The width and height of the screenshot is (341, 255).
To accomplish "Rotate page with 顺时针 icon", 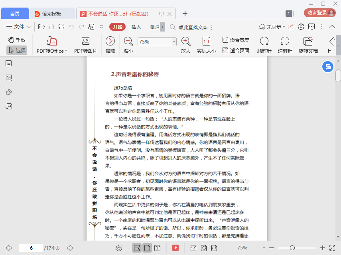I will pos(264,41).
